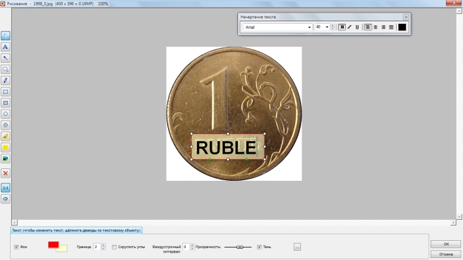
Task: Open the Arial font dropdown
Action: 278,27
